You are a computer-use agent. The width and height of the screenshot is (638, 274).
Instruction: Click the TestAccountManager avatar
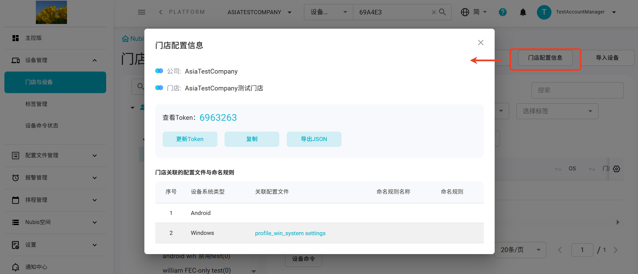[x=544, y=12]
